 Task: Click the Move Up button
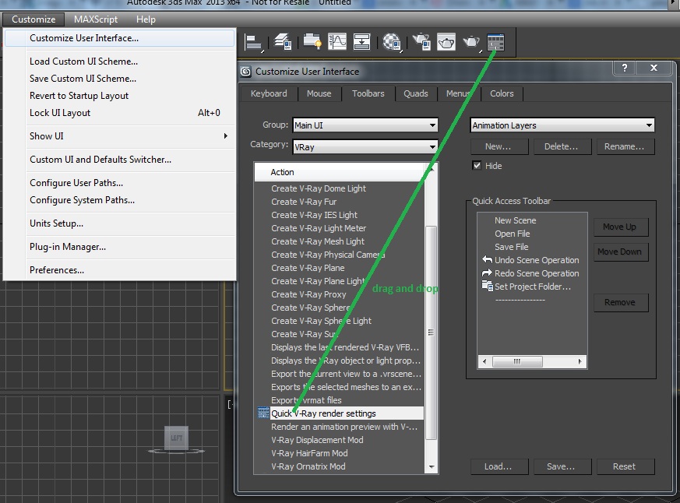pos(620,227)
